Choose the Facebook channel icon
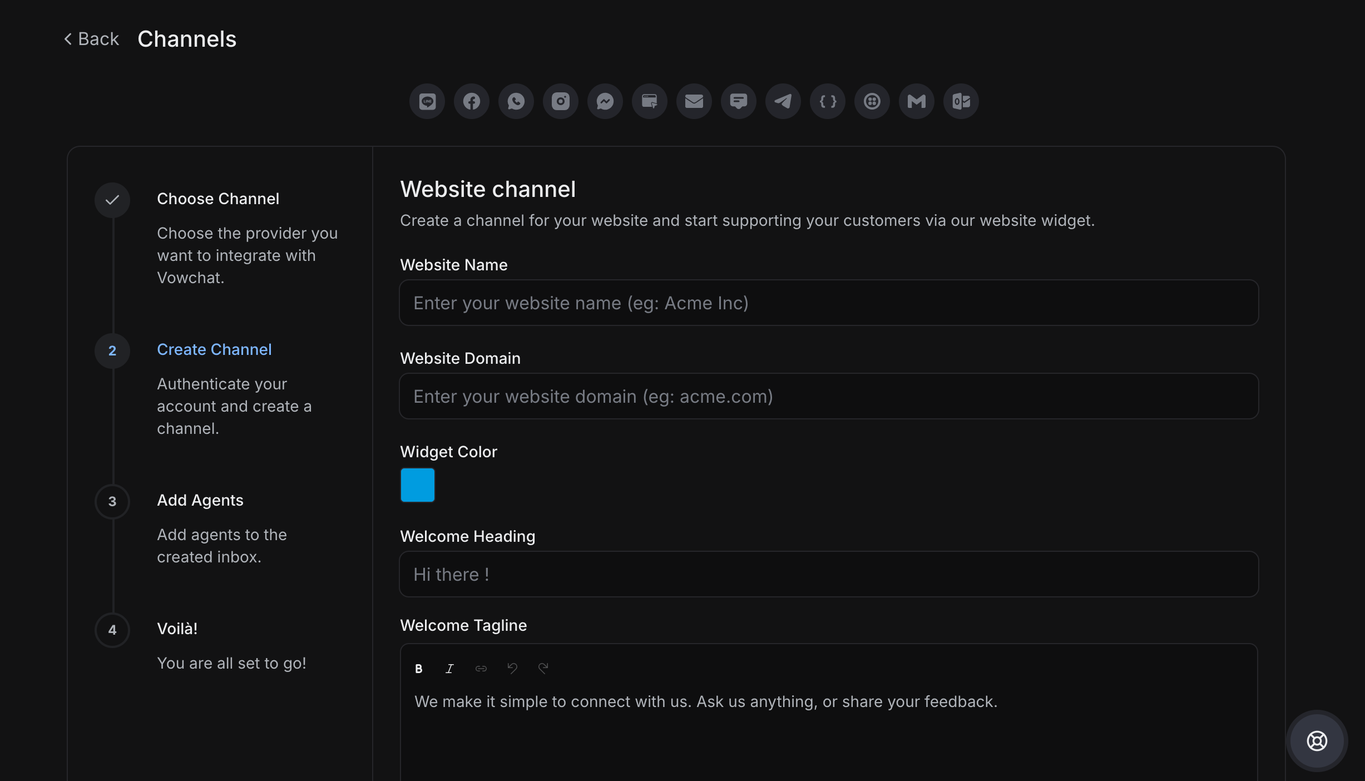1365x781 pixels. (472, 101)
